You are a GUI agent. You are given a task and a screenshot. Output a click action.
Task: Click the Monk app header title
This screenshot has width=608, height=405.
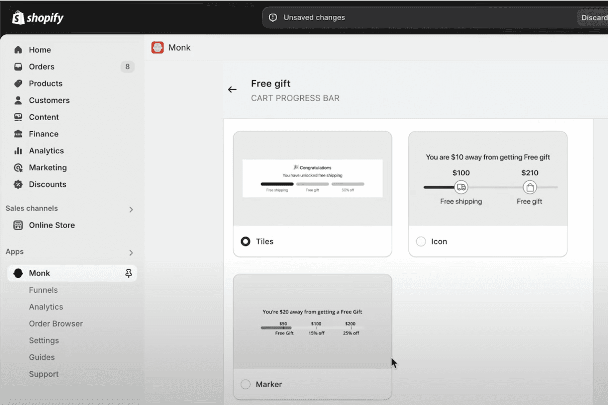[x=179, y=47]
